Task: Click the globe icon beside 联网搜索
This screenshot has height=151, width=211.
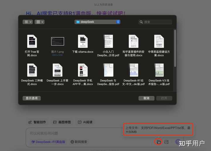Action: click(x=72, y=142)
